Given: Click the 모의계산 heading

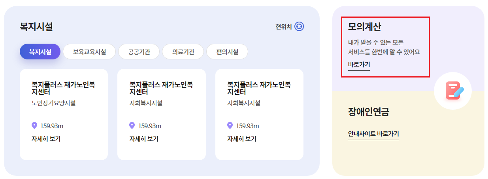Looking at the screenshot, I should point(365,27).
